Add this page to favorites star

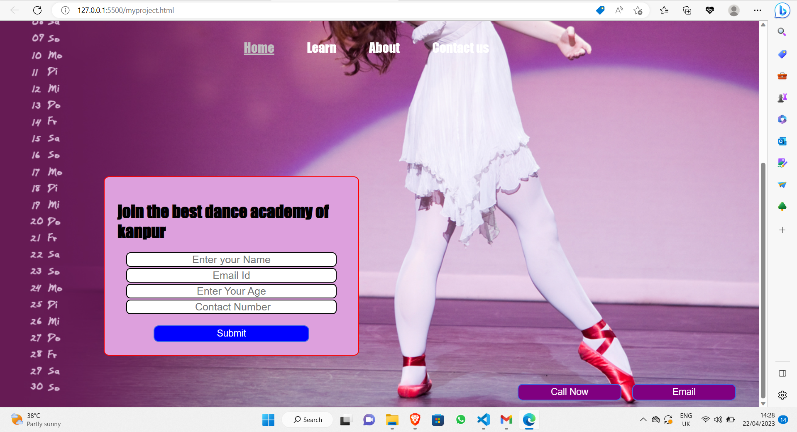pos(638,10)
